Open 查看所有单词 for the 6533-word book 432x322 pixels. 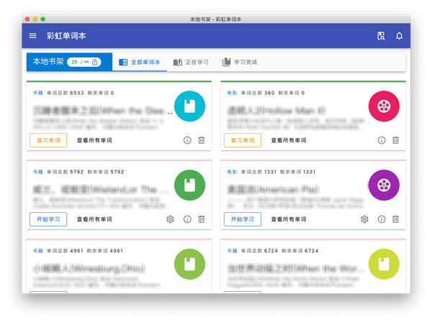click(94, 140)
